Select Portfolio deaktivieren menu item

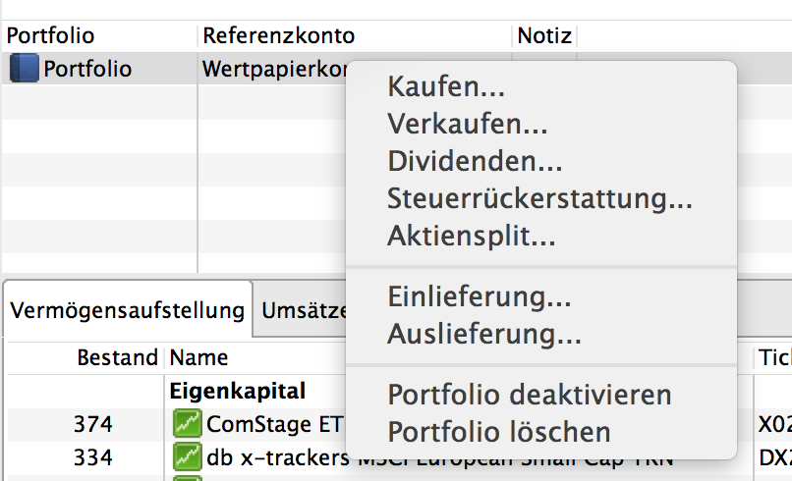point(530,395)
